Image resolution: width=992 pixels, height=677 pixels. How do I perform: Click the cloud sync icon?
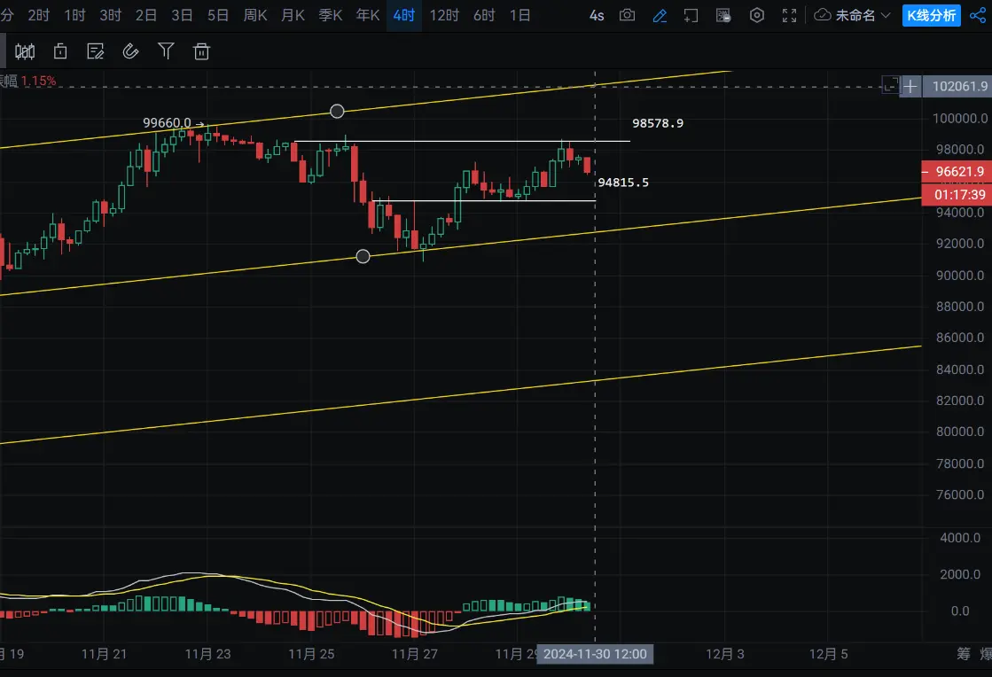coord(823,15)
